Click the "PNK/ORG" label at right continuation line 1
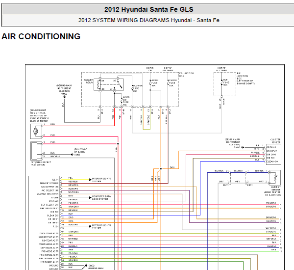 pyautogui.click(x=271, y=203)
